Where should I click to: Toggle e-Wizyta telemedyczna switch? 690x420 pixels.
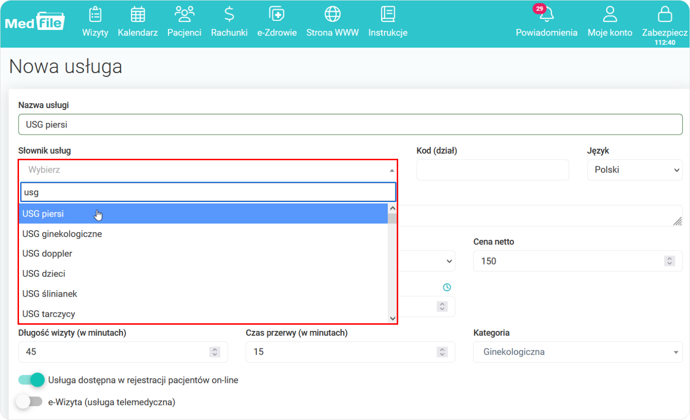pyautogui.click(x=29, y=402)
